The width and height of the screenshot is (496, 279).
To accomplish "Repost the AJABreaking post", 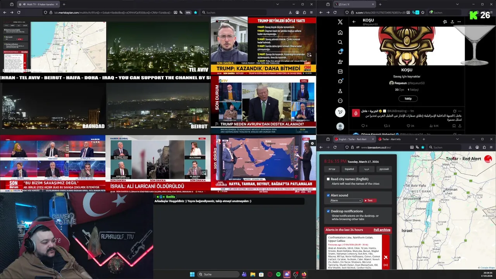I will tap(386, 126).
